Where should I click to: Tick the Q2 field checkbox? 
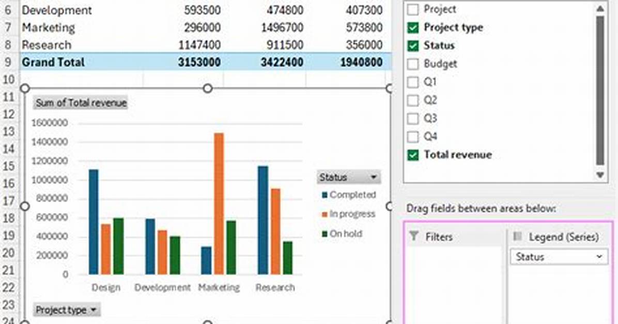(413, 100)
